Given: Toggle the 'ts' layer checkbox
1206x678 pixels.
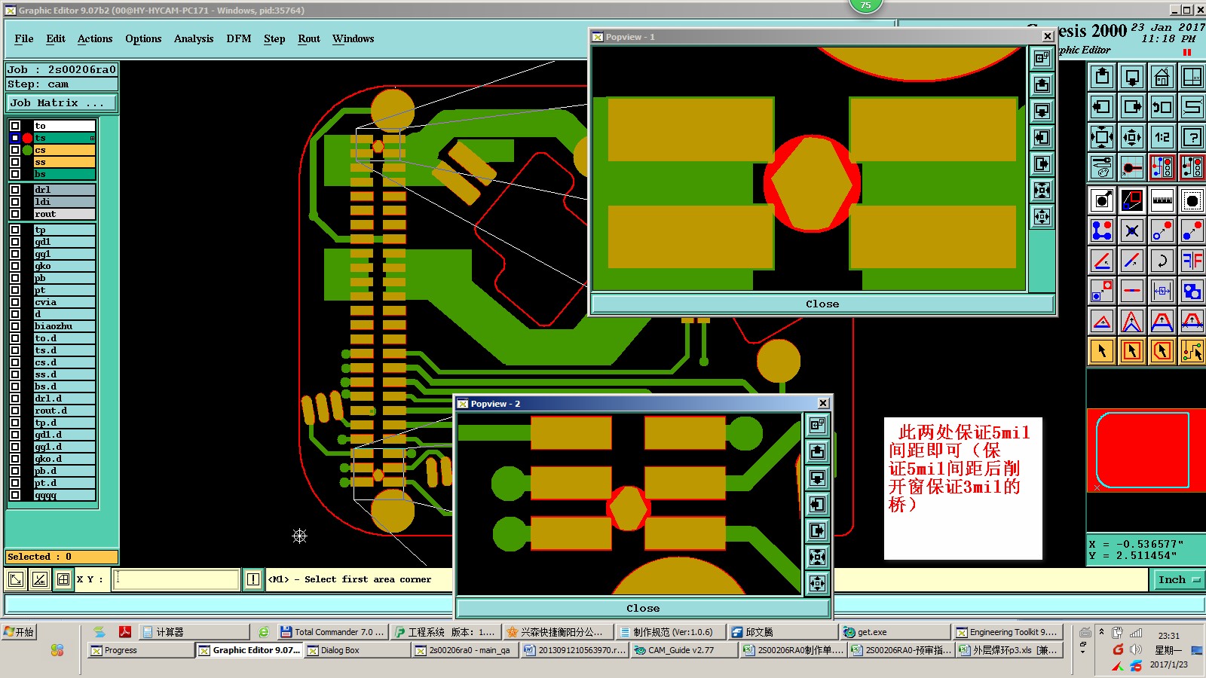Looking at the screenshot, I should coord(15,138).
